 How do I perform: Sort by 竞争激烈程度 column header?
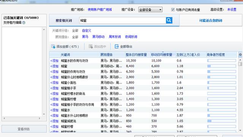point(222,55)
